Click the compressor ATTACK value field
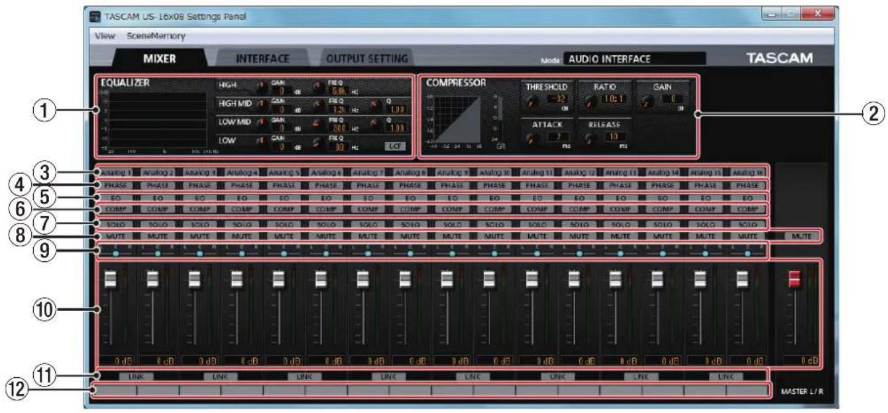This screenshot has width=888, height=413. coord(558,137)
